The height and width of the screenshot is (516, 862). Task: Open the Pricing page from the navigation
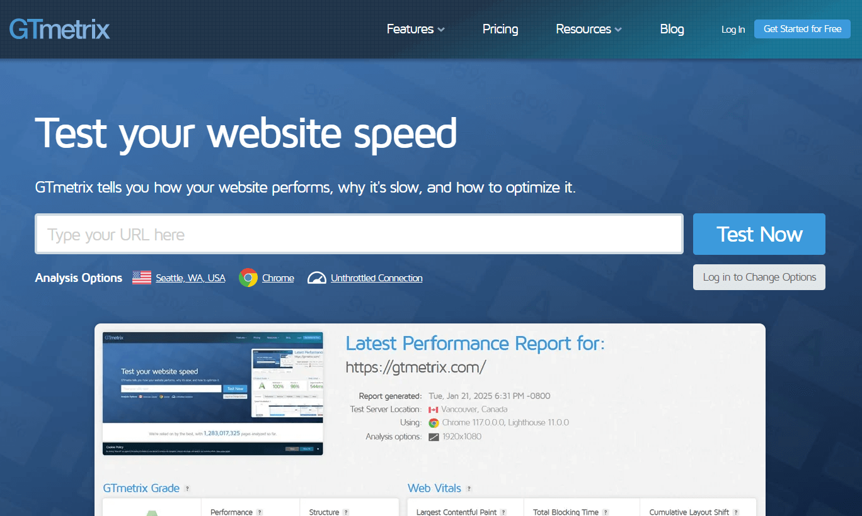pos(500,29)
